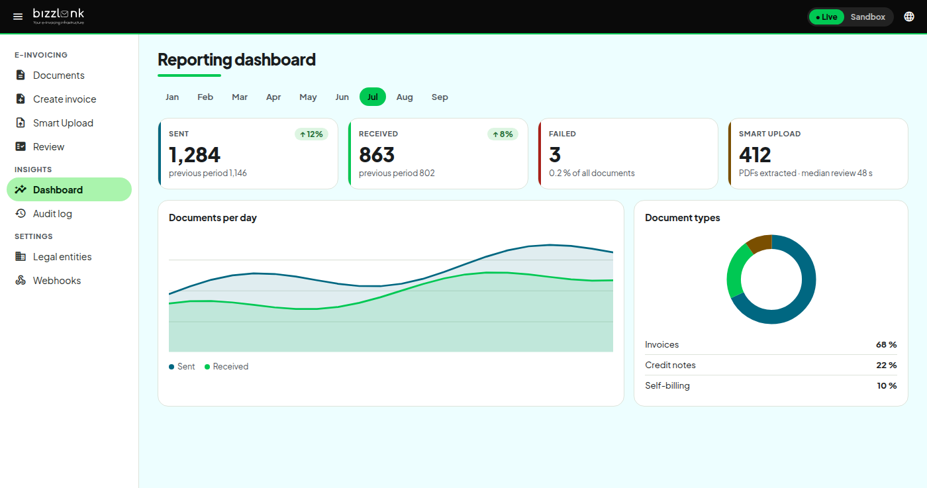927x488 pixels.
Task: Click the 'Documents per day' chart title
Action: [213, 218]
